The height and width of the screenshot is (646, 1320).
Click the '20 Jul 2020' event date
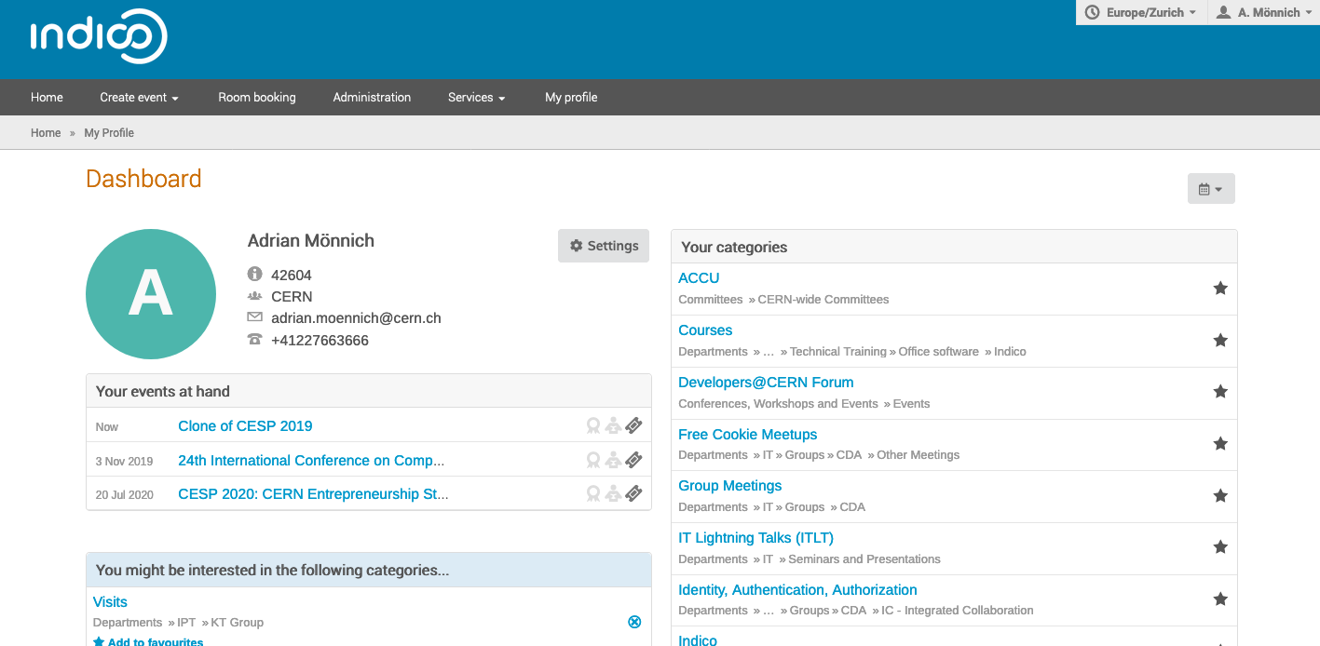point(124,495)
